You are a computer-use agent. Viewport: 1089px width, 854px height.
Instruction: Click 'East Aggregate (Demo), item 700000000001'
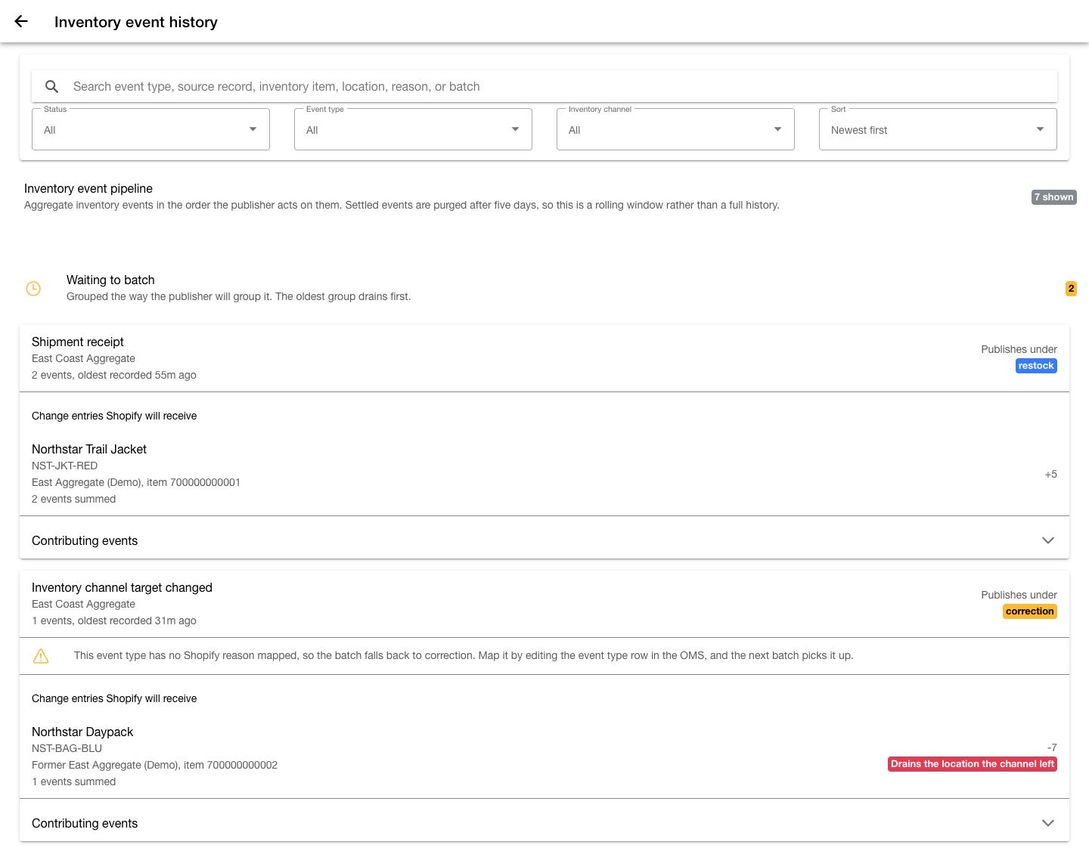point(136,482)
